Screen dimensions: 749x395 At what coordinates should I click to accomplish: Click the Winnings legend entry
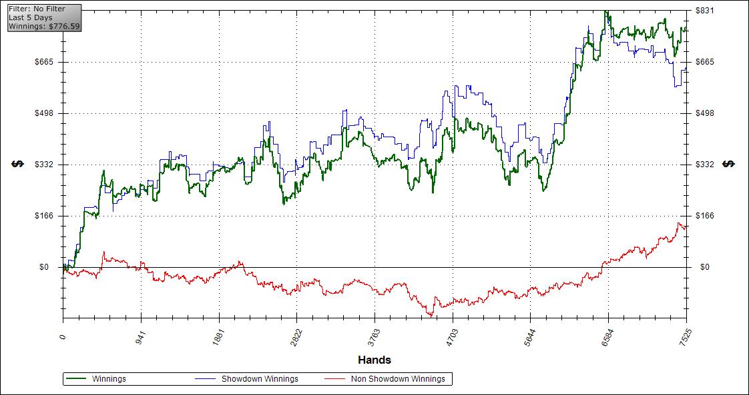[109, 379]
